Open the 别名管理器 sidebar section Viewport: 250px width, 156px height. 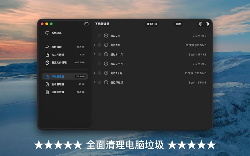pos(65,84)
